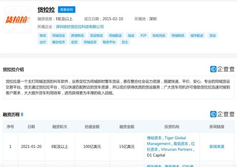
Task: Select the 城市配送 tag
Action: [x=197, y=36]
